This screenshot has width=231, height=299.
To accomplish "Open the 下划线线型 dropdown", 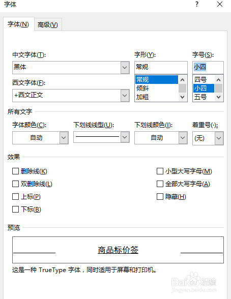I will coord(125,137).
